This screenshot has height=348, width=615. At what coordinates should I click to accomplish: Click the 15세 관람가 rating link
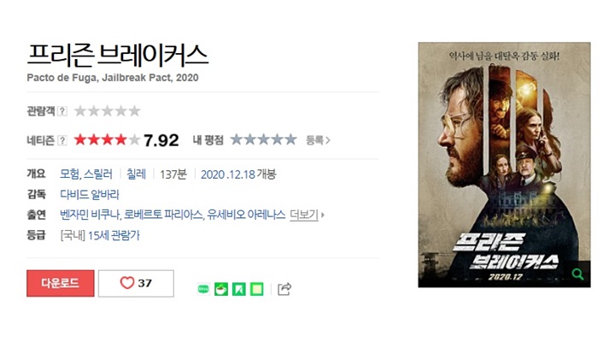(x=114, y=235)
